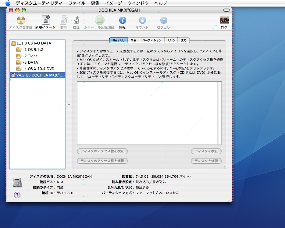The image size is (285, 228).
Task: Open the 情報 info icon
Action: tap(122, 20)
